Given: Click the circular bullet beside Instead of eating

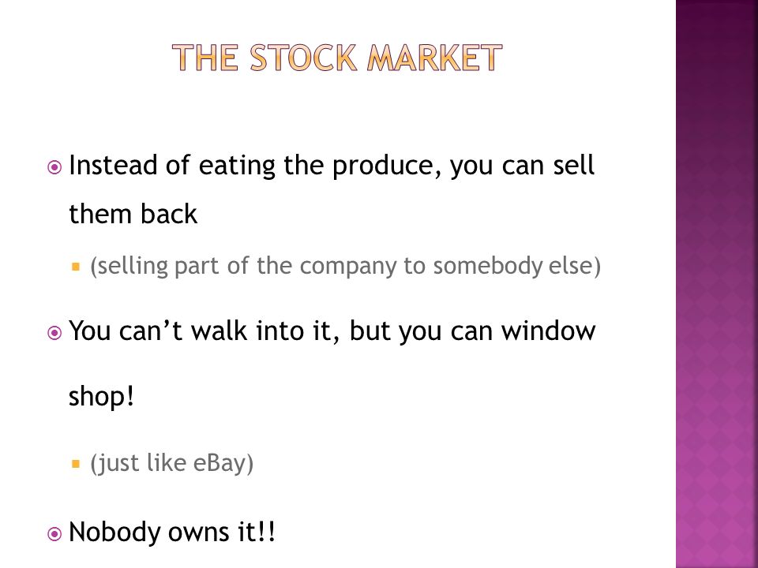Looking at the screenshot, I should [x=54, y=167].
